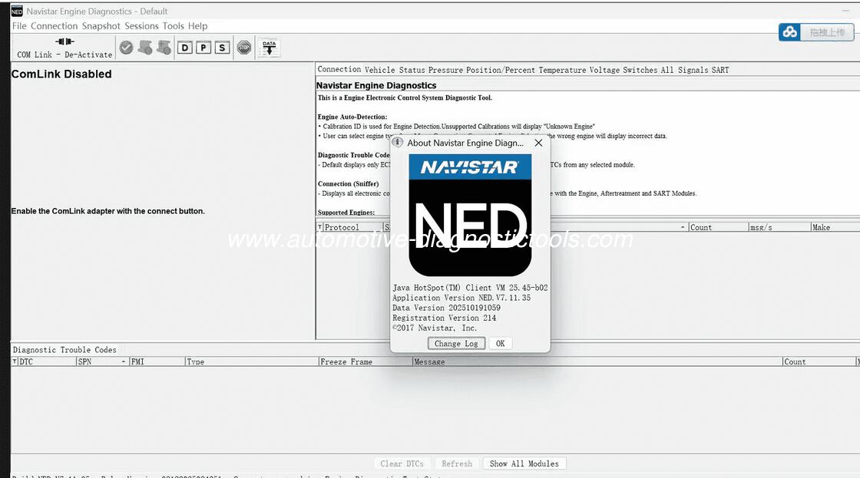Click the DATA download arrow icon
Screen dimensions: 860x478
(x=269, y=48)
